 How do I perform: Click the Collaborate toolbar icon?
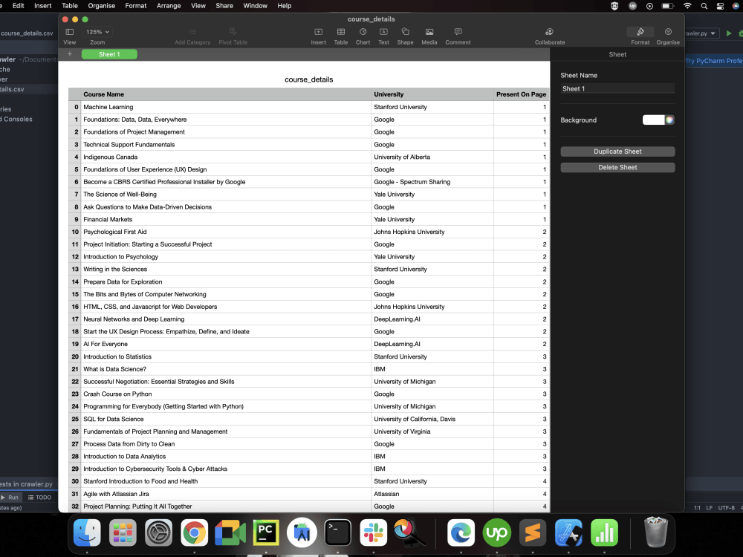click(550, 32)
